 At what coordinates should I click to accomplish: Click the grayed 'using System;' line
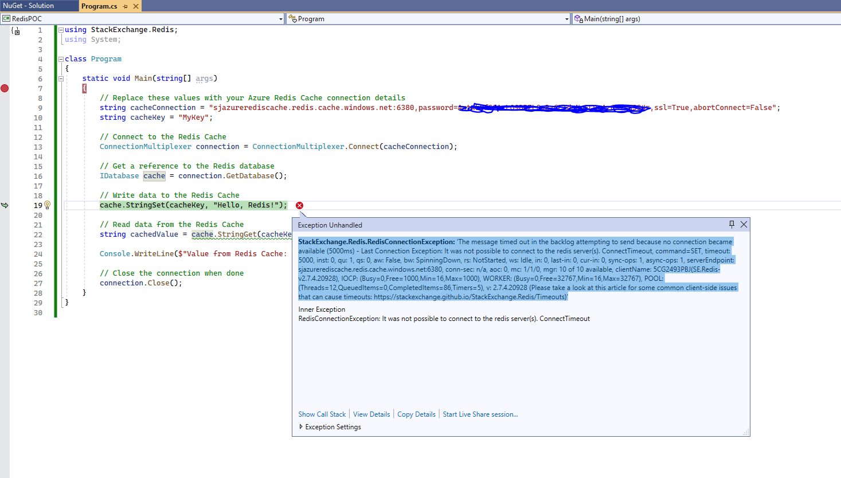pyautogui.click(x=93, y=40)
